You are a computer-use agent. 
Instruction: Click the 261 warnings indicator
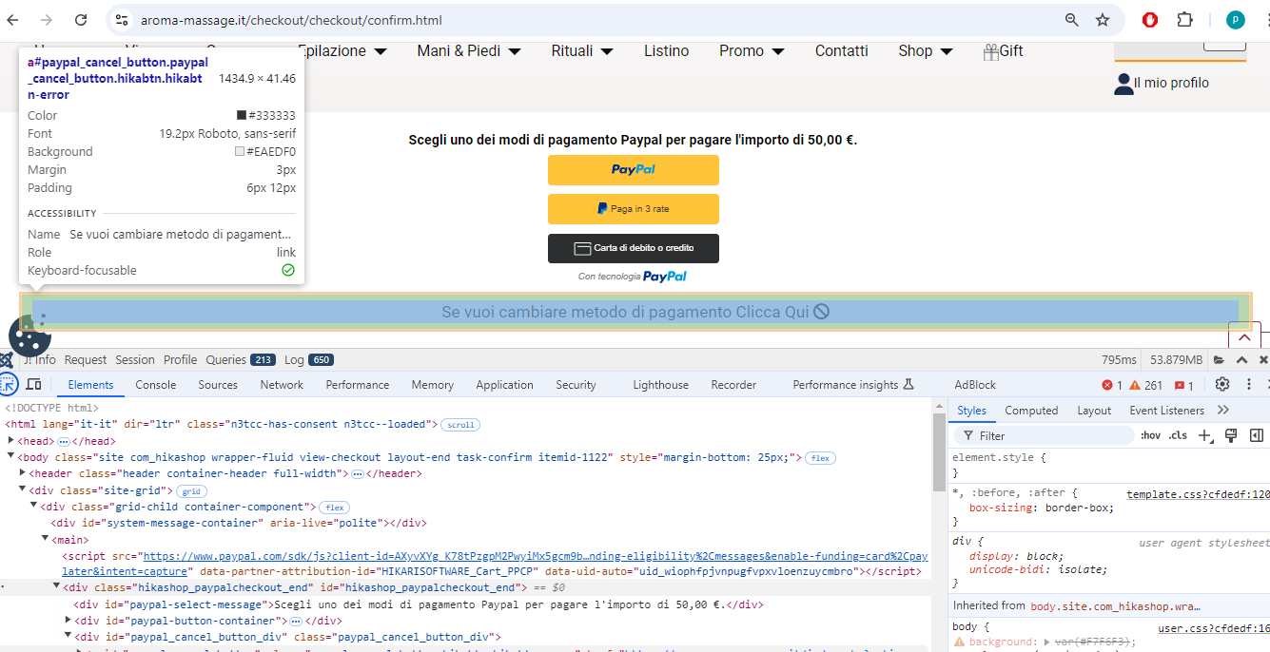pos(1146,385)
